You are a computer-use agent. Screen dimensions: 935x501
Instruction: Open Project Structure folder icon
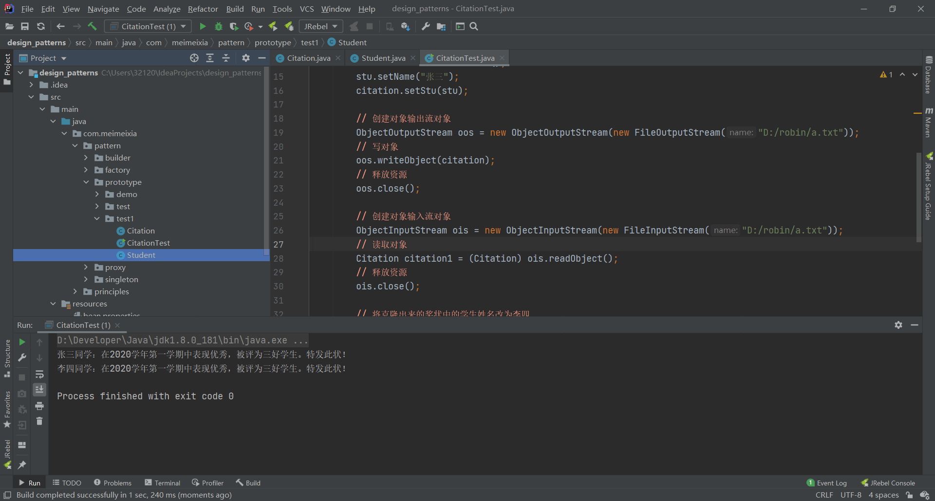click(x=441, y=26)
